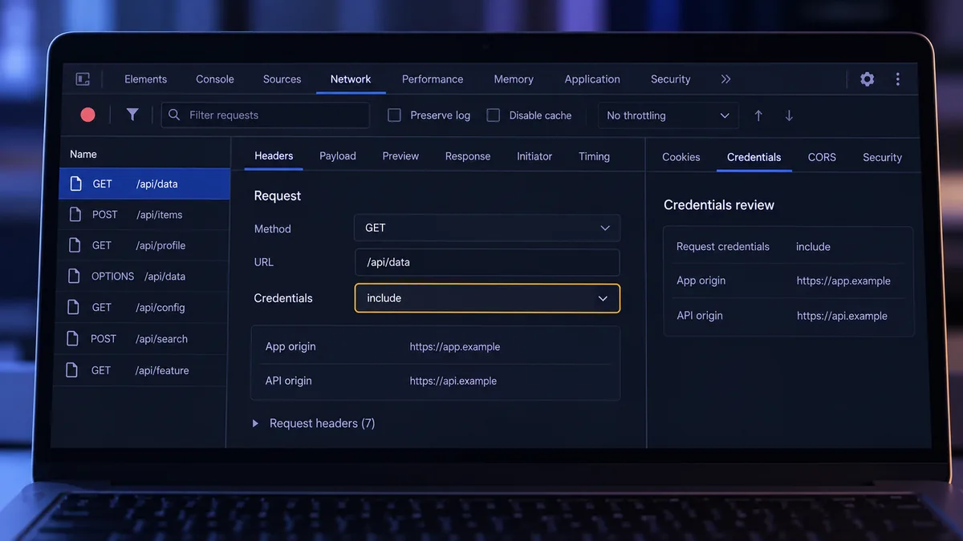Select the POST /api/search request
The image size is (963, 541).
coord(142,339)
